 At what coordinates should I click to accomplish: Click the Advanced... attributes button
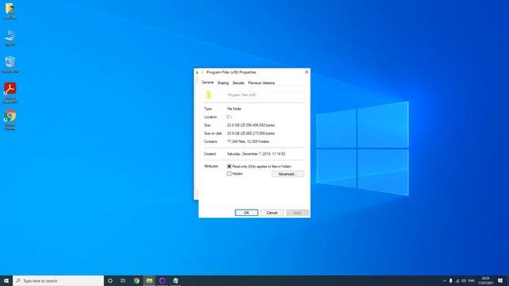point(288,174)
